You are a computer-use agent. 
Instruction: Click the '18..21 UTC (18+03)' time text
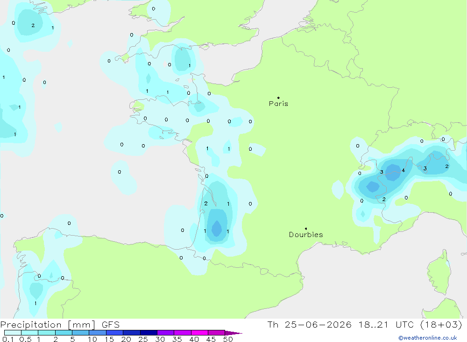(410, 324)
